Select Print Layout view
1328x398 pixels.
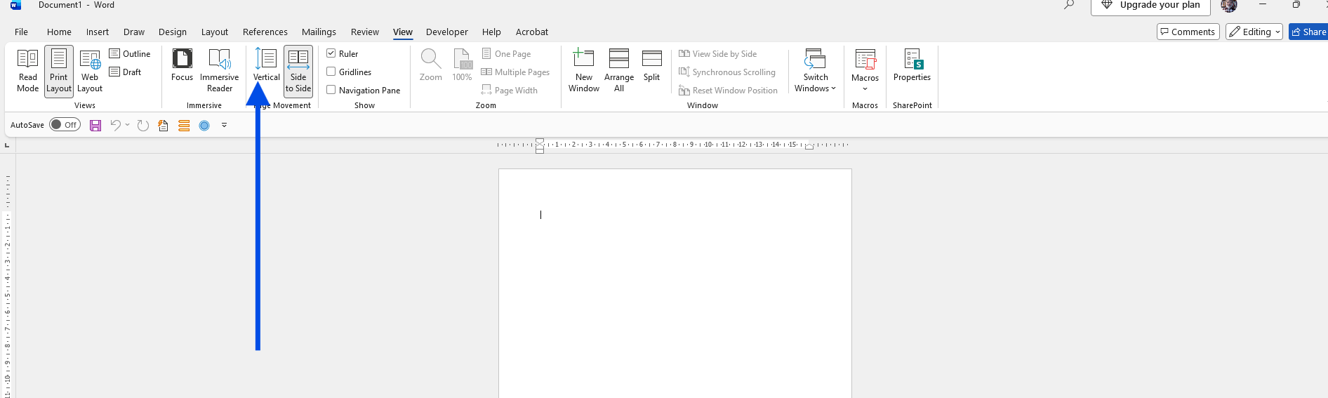(59, 70)
